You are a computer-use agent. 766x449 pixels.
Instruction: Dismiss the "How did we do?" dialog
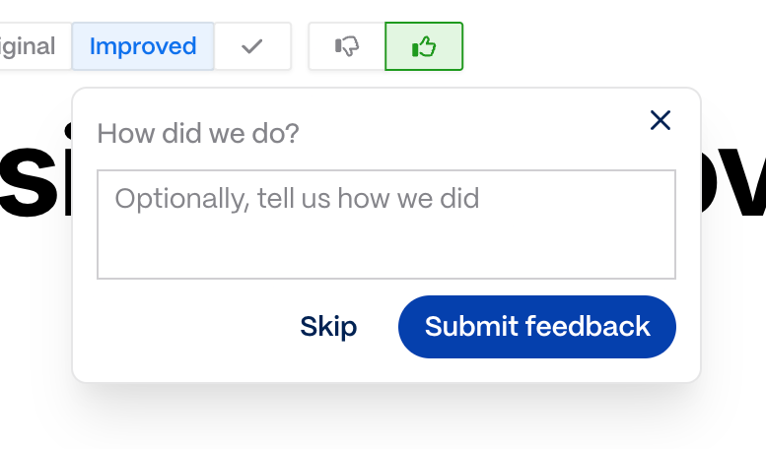[x=661, y=120]
